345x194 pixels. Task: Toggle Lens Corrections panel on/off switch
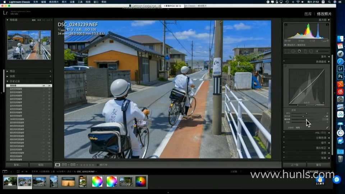284,148
